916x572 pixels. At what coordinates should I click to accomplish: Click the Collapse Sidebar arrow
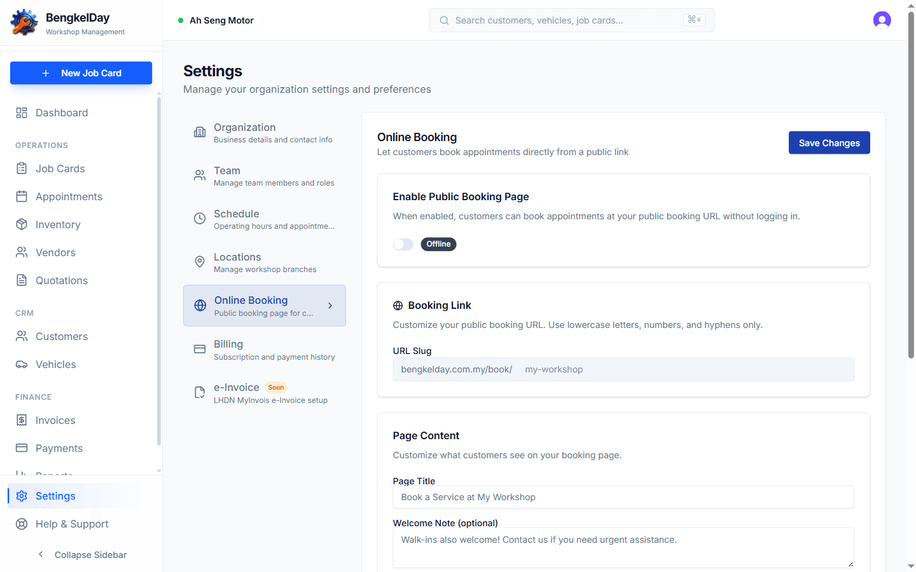click(x=41, y=555)
